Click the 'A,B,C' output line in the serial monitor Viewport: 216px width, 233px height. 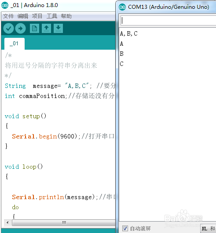tap(129, 33)
